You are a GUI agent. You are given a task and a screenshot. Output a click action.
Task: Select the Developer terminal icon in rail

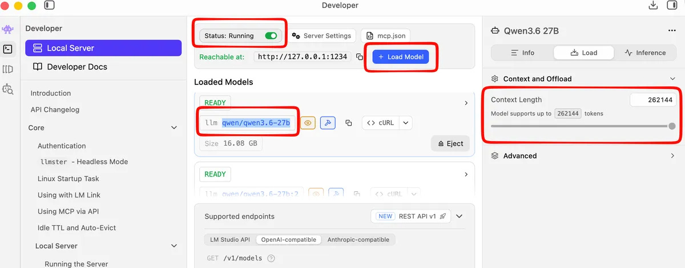(7, 49)
